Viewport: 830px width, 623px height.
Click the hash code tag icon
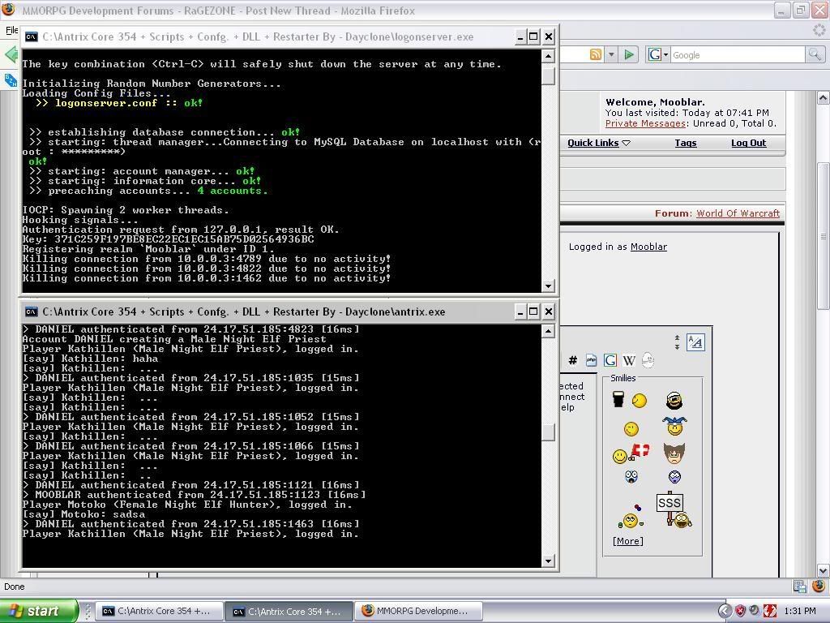click(x=572, y=361)
